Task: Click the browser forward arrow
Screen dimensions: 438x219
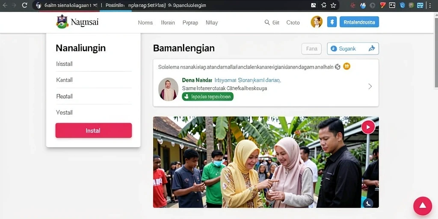Action: point(14,5)
